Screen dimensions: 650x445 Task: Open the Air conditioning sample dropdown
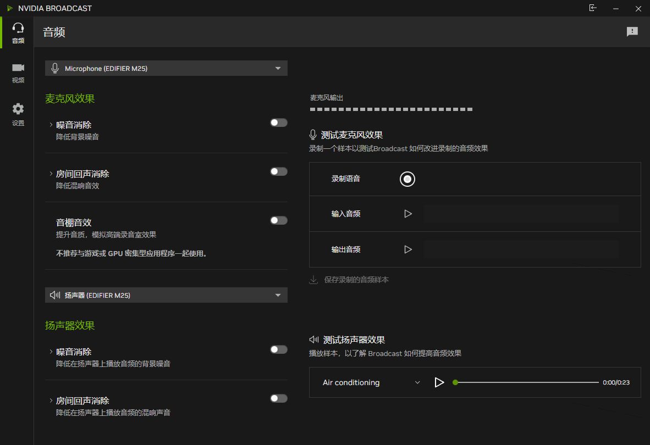coord(371,382)
